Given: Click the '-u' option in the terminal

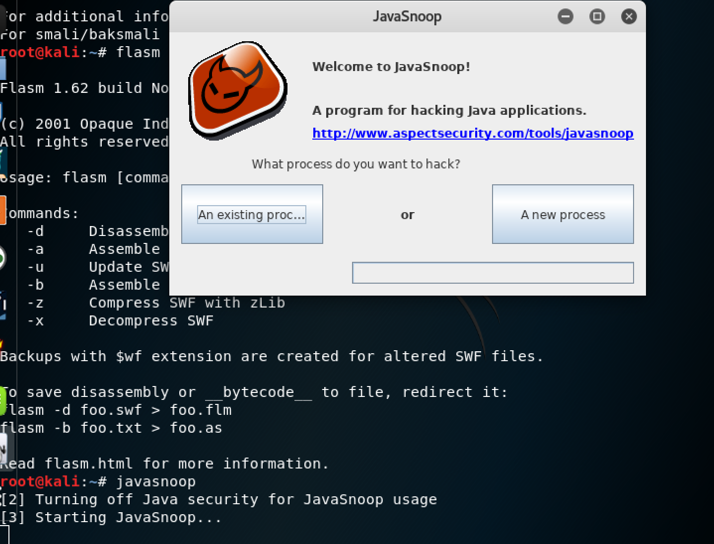Looking at the screenshot, I should point(36,267).
